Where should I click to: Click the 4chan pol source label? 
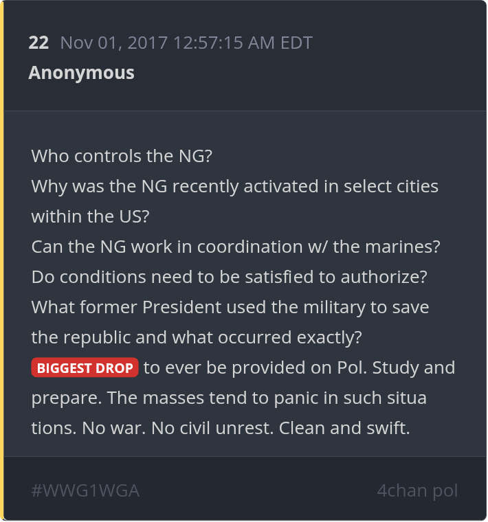417,491
